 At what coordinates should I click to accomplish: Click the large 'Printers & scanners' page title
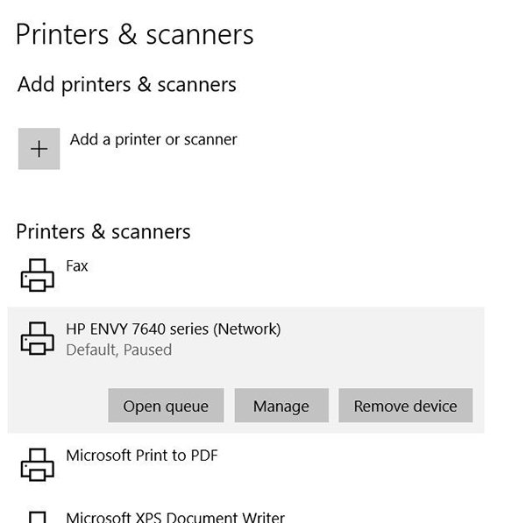(135, 34)
